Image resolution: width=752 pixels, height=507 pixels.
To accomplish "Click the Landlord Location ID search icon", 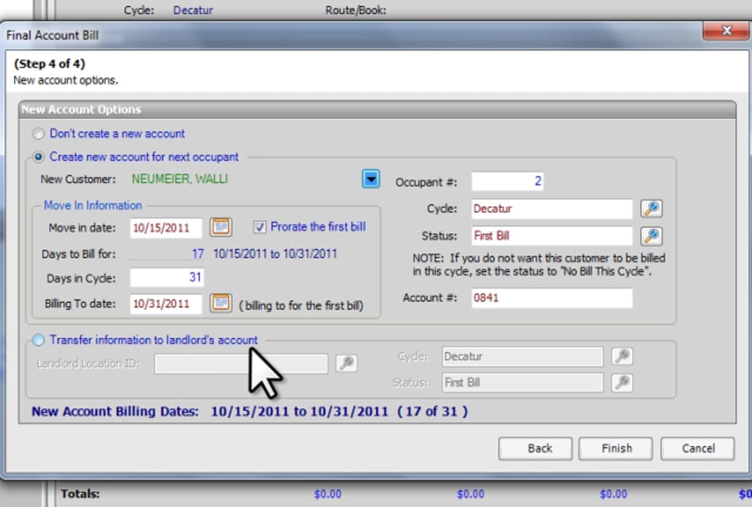I will pyautogui.click(x=346, y=363).
